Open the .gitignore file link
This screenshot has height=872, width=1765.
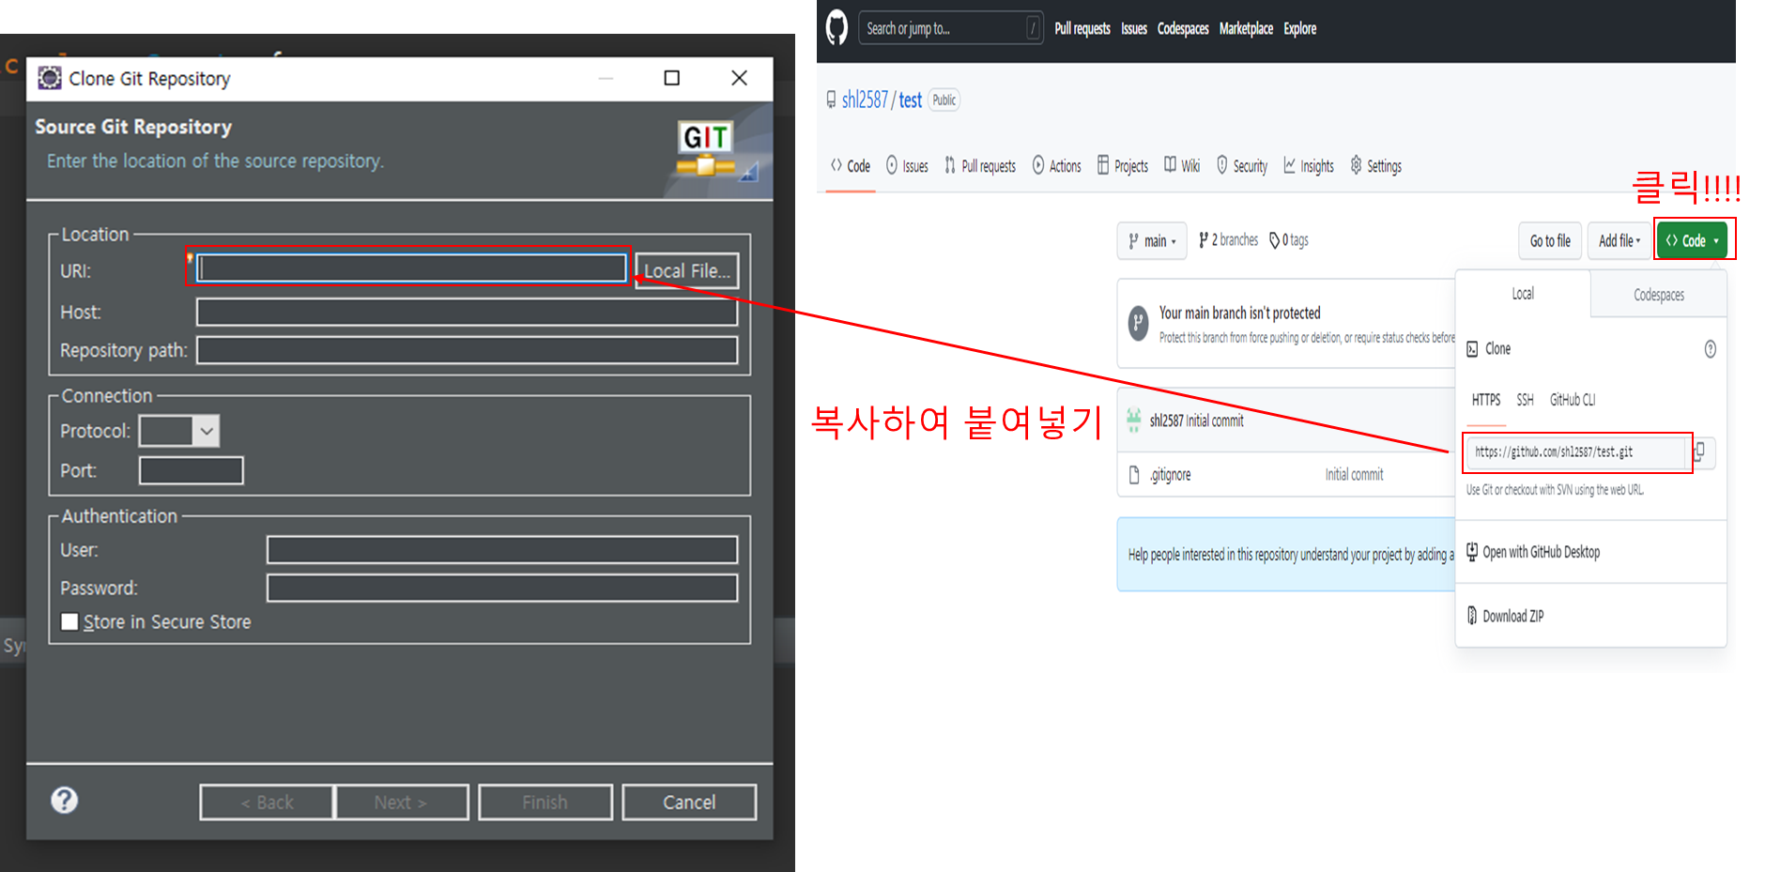(1170, 475)
